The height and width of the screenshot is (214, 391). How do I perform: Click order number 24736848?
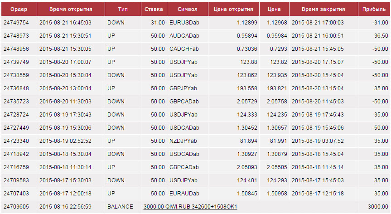point(16,88)
